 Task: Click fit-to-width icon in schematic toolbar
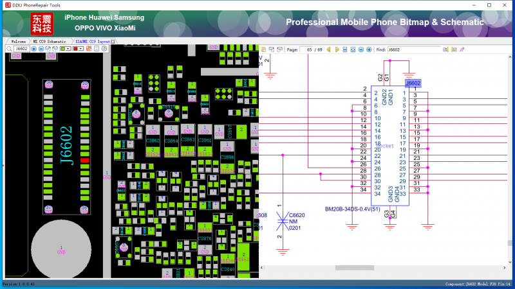[344, 49]
